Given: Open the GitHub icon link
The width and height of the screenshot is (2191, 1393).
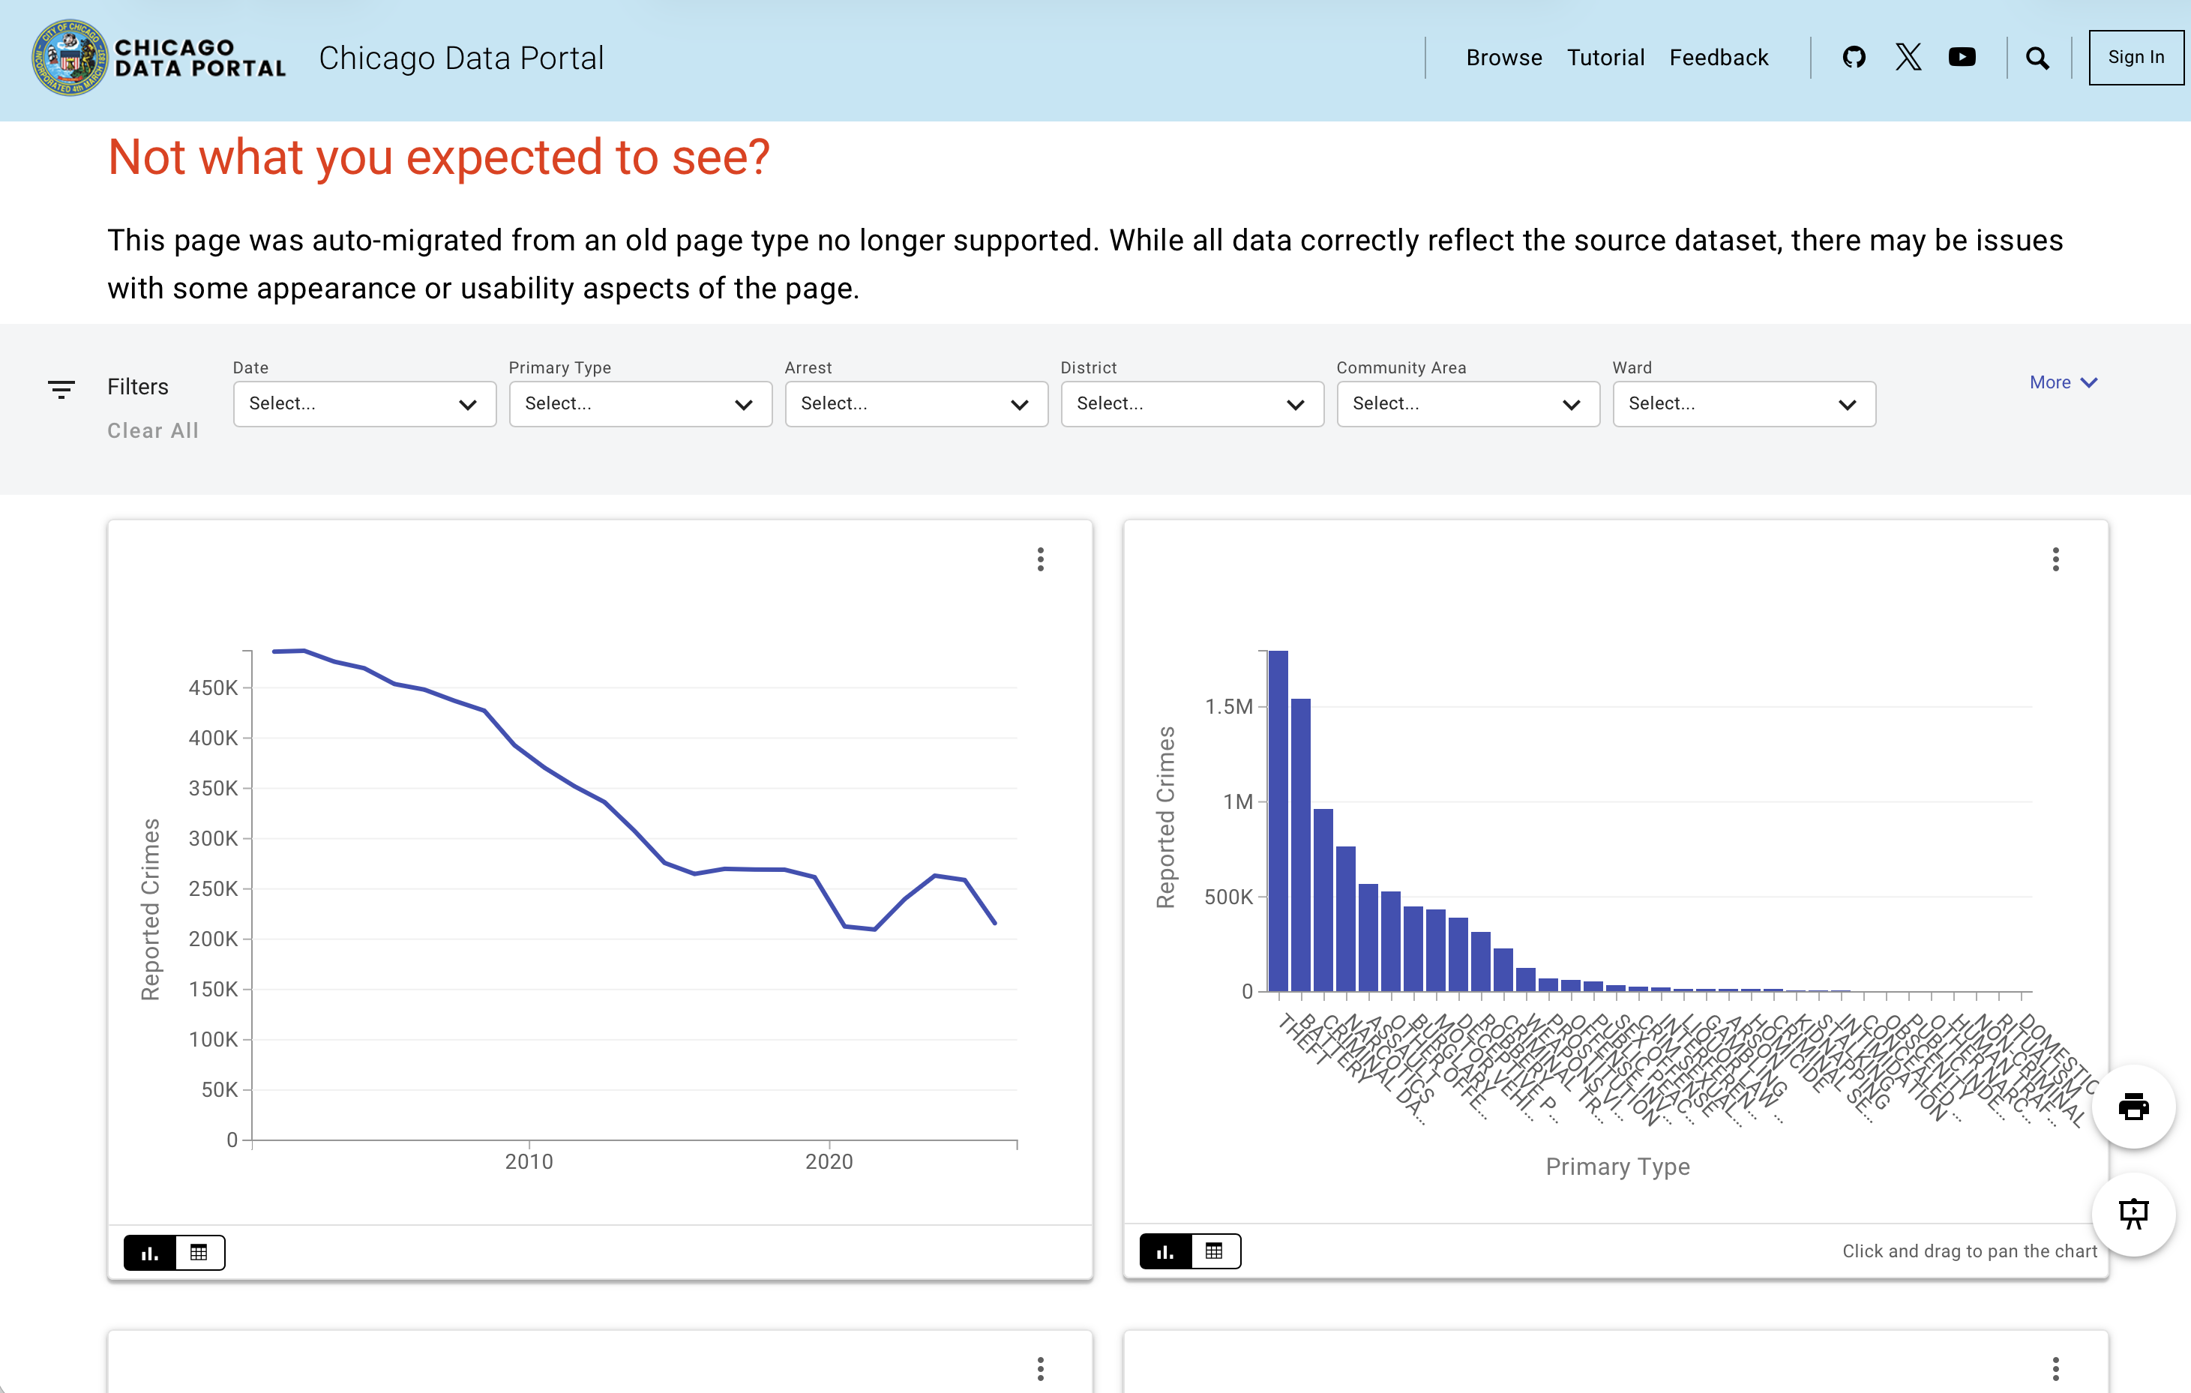Looking at the screenshot, I should (x=1854, y=57).
